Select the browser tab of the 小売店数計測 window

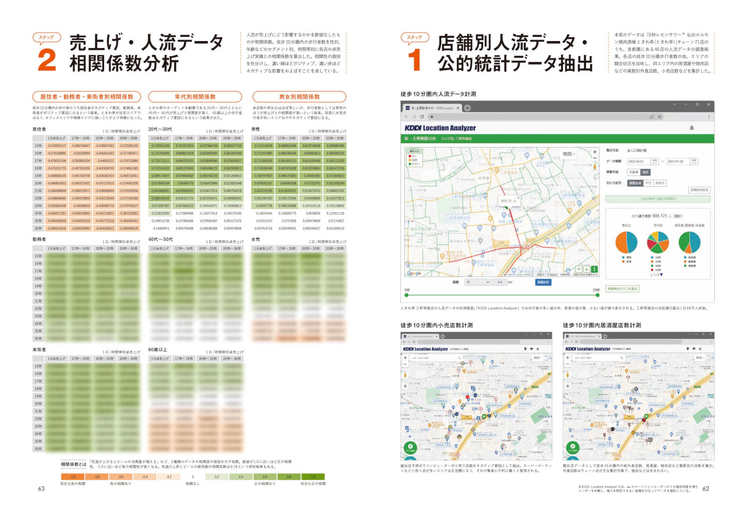click(x=420, y=337)
